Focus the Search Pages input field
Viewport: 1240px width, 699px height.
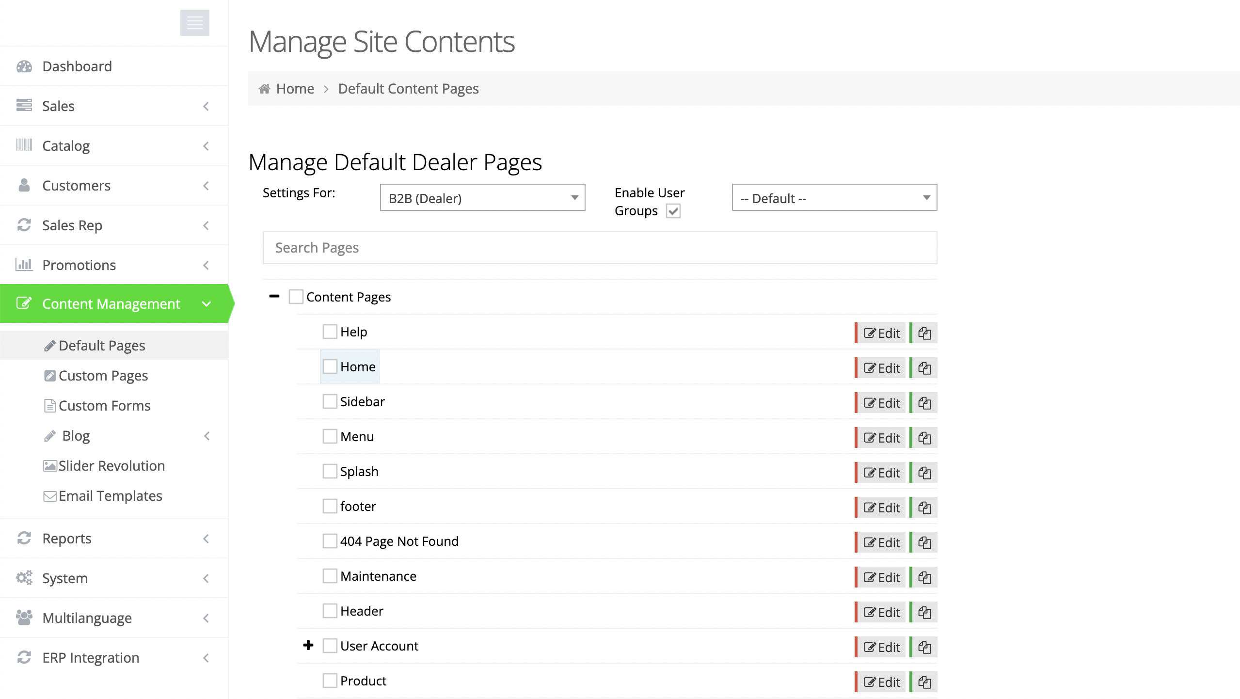[x=600, y=248]
